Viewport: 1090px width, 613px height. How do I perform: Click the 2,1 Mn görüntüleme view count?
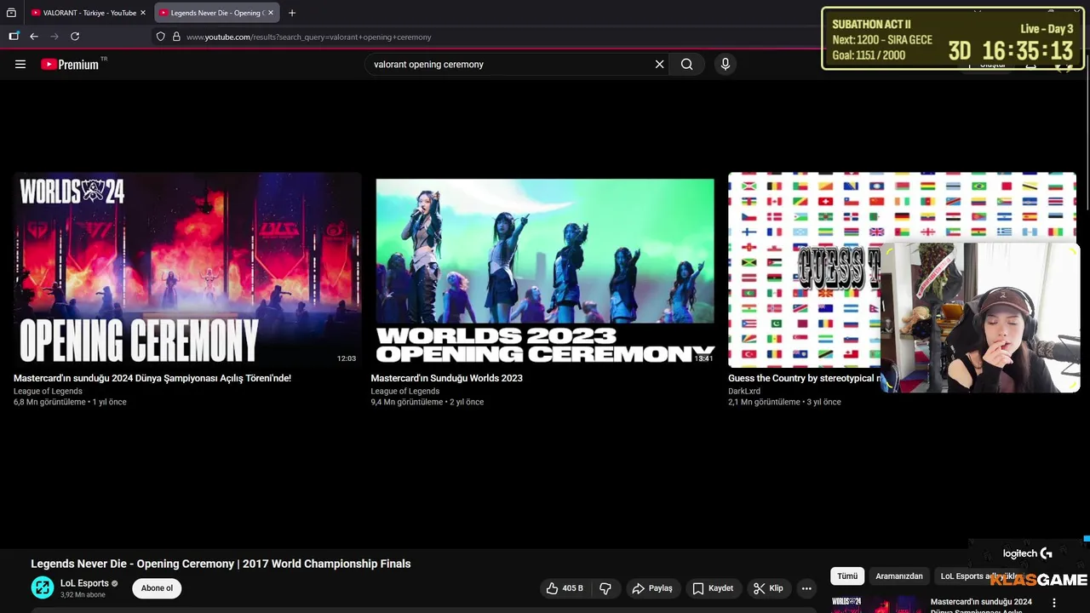pyautogui.click(x=764, y=402)
